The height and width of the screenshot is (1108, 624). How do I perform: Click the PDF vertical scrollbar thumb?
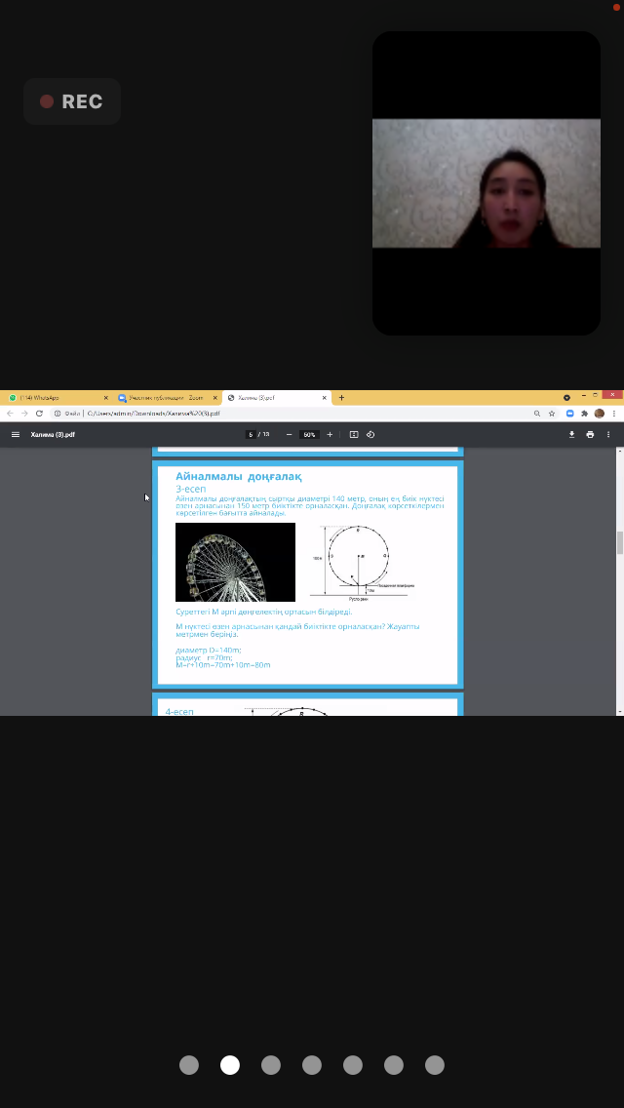[x=620, y=542]
